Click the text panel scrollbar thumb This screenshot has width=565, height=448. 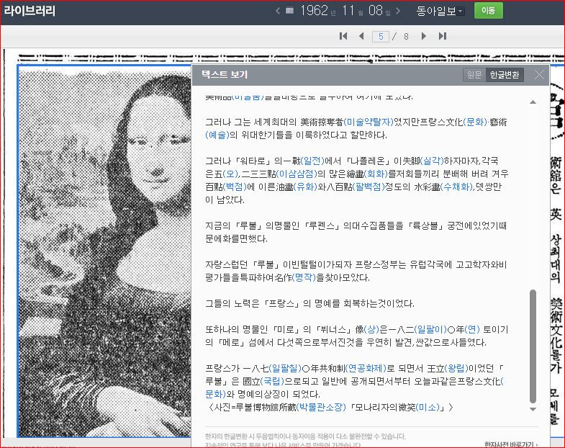click(533, 346)
